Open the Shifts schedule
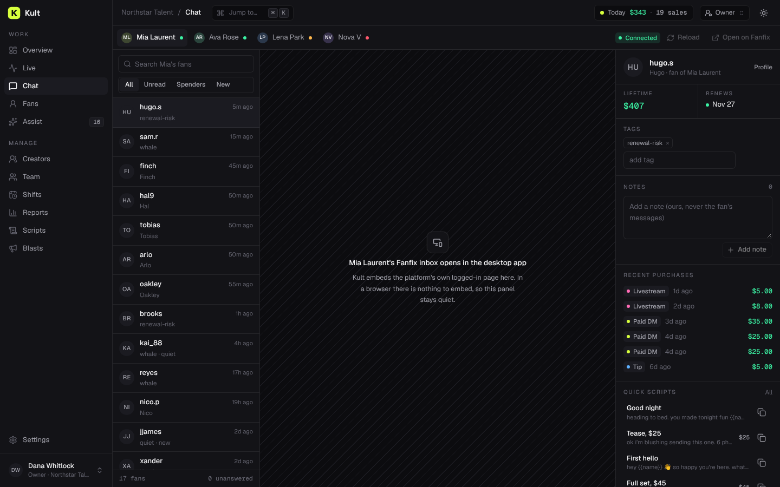This screenshot has height=487, width=780. click(x=56, y=195)
